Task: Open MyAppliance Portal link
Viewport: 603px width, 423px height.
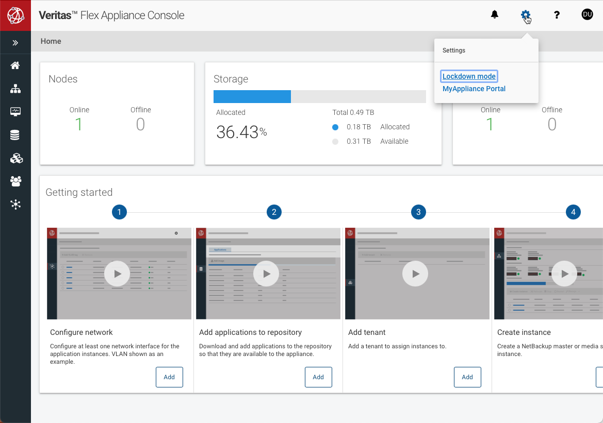Action: coord(474,89)
